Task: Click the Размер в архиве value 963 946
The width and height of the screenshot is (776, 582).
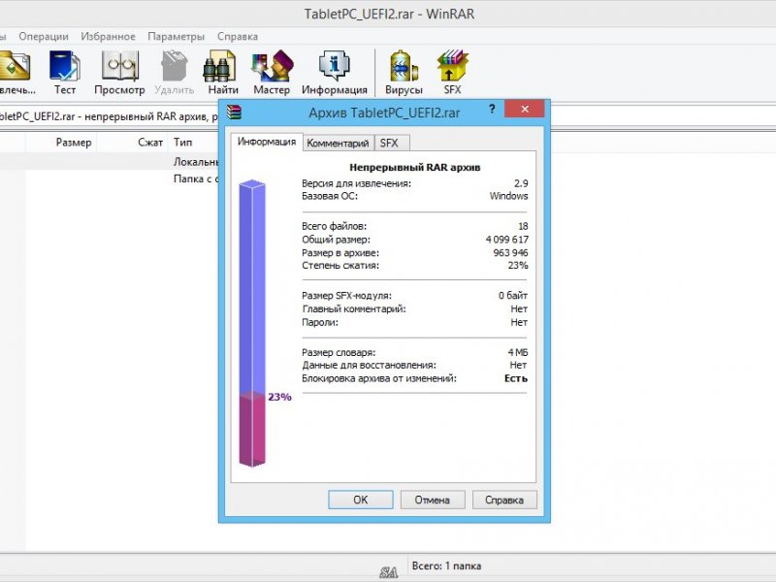Action: click(x=510, y=253)
